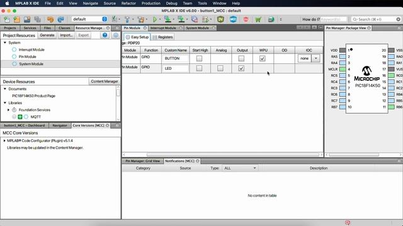Uncheck Output for LED pin
The height and width of the screenshot is (226, 403).
click(x=241, y=68)
